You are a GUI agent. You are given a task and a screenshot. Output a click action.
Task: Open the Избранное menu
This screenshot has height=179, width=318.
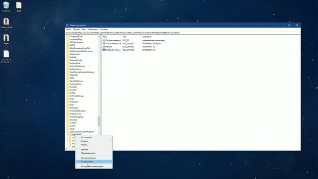click(x=93, y=29)
